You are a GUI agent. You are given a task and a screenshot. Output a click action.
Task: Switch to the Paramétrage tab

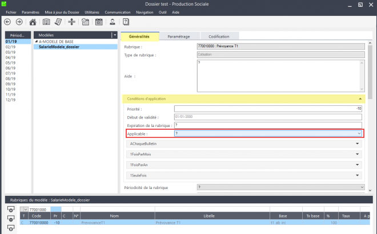pyautogui.click(x=179, y=36)
